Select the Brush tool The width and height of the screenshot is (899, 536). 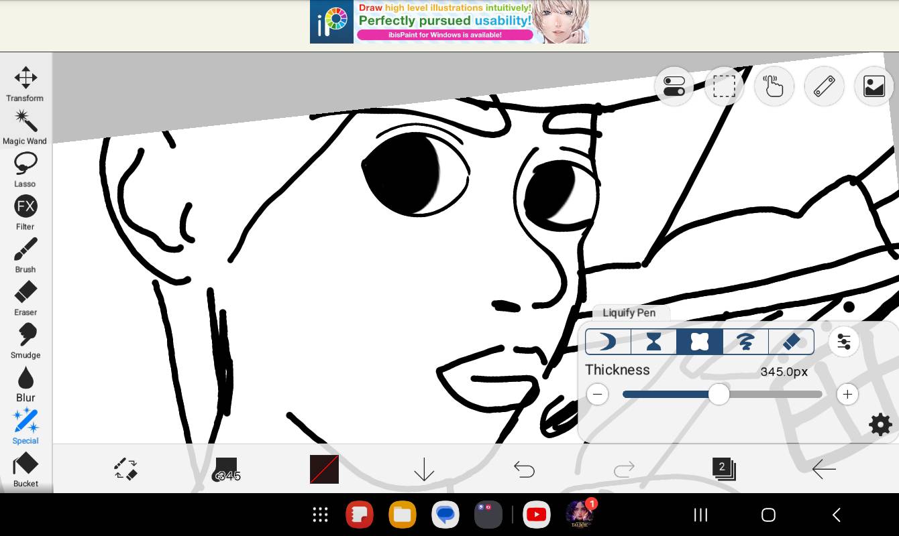tap(25, 255)
